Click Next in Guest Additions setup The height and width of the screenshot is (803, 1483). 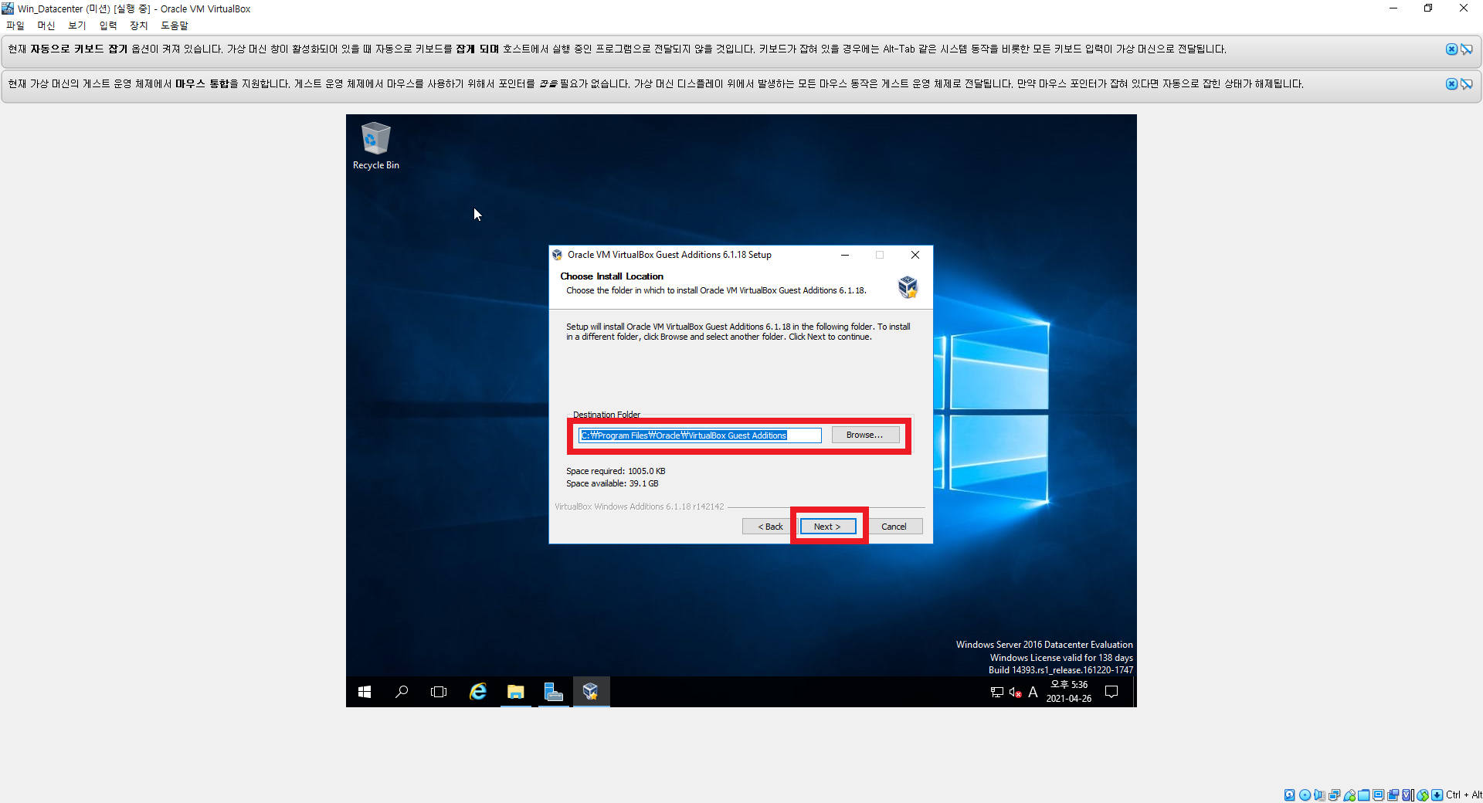click(x=827, y=527)
